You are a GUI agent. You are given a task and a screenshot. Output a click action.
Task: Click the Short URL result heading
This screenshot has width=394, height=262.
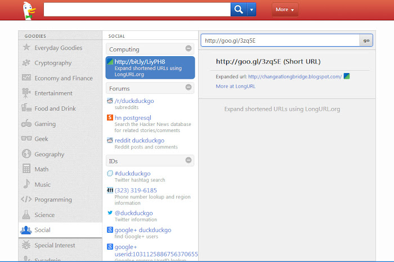(x=268, y=61)
